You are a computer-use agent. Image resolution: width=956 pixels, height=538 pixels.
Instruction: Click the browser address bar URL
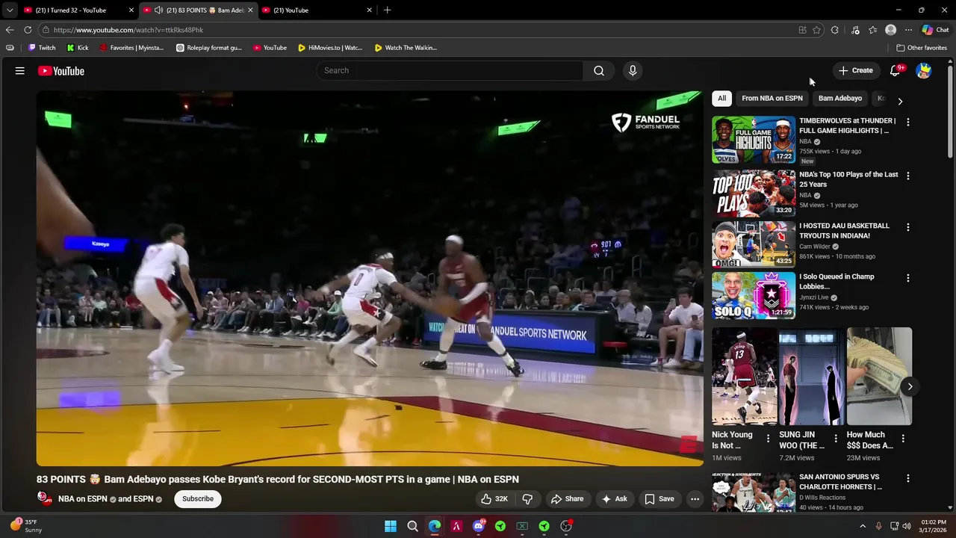[x=128, y=30]
